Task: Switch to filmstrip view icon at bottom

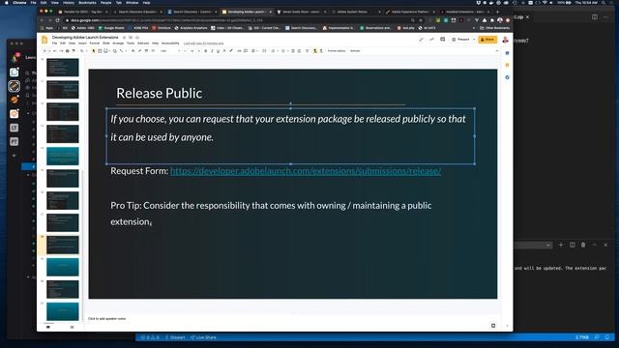Action: tap(48, 327)
